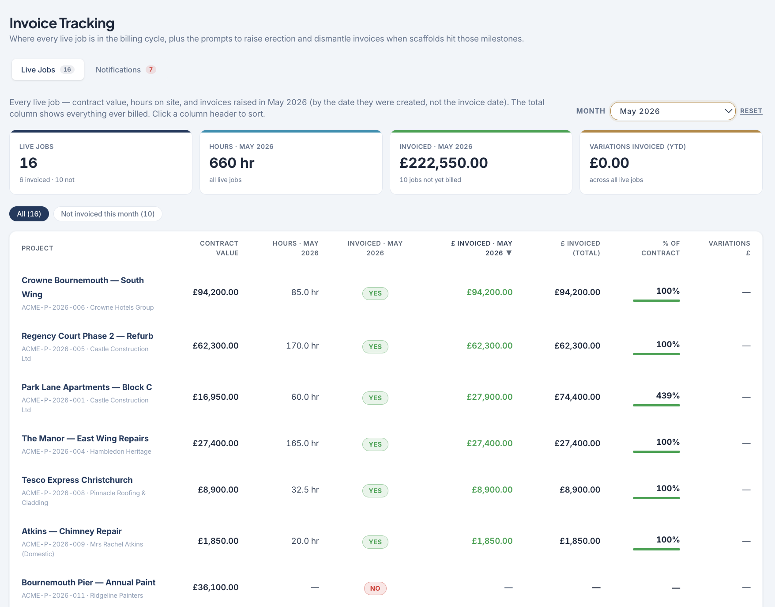The width and height of the screenshot is (775, 607).
Task: Select the All (16) filter pill
Action: [x=29, y=214]
